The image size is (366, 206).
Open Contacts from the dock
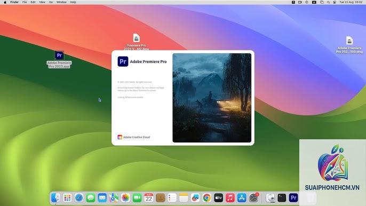click(161, 198)
